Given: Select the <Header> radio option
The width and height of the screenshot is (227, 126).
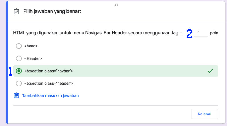Looking at the screenshot, I should (x=19, y=58).
